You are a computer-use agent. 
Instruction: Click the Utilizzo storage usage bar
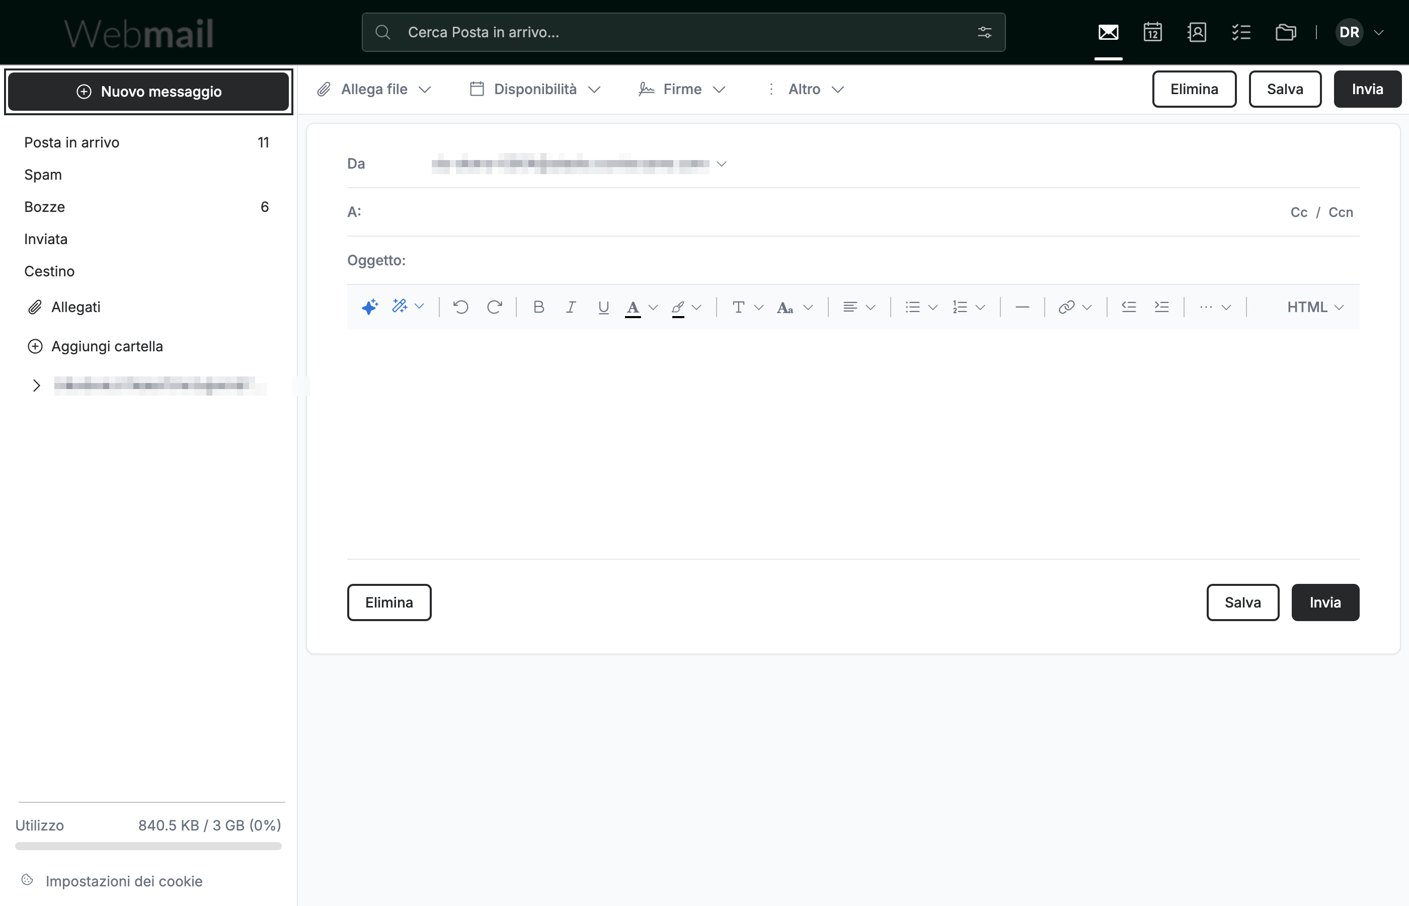pyautogui.click(x=148, y=846)
